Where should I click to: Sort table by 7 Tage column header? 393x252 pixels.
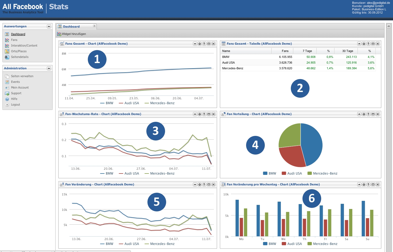tap(305, 51)
